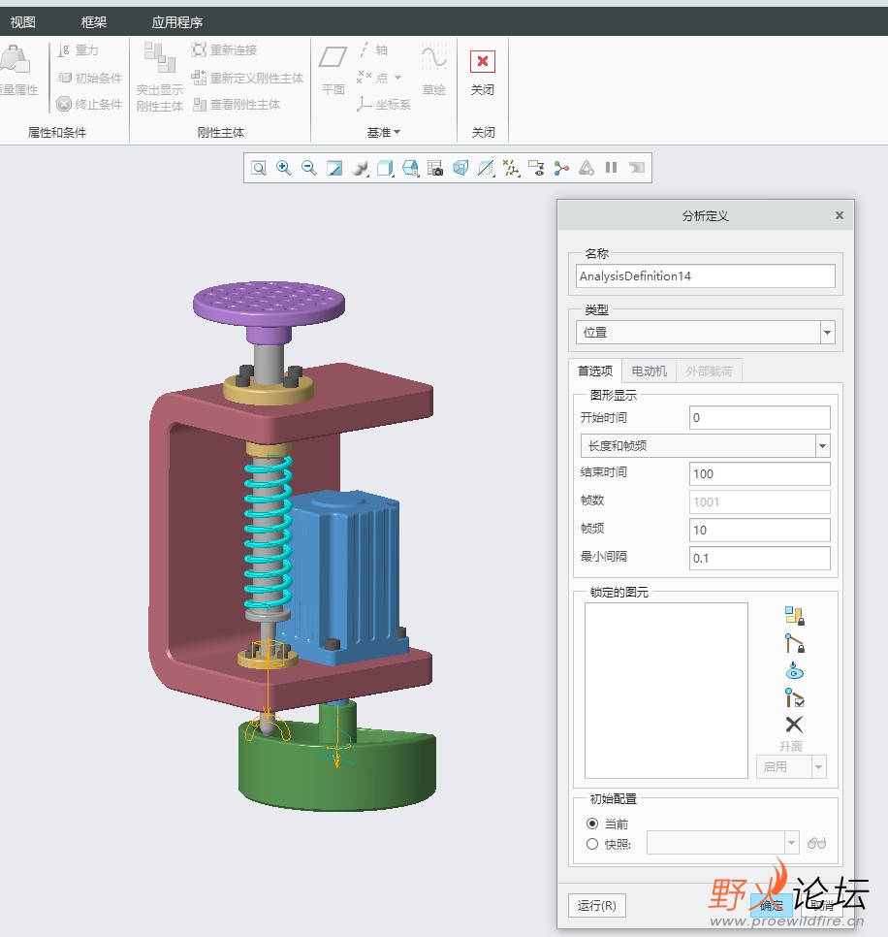Select the 快照 radio button
Image resolution: width=888 pixels, height=937 pixels.
coord(592,844)
